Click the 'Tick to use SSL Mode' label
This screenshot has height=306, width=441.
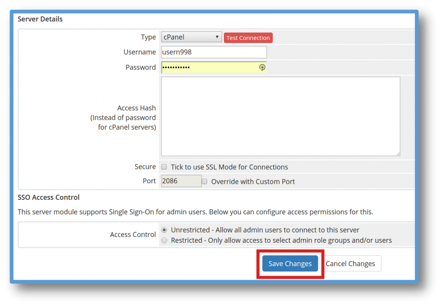(x=229, y=167)
